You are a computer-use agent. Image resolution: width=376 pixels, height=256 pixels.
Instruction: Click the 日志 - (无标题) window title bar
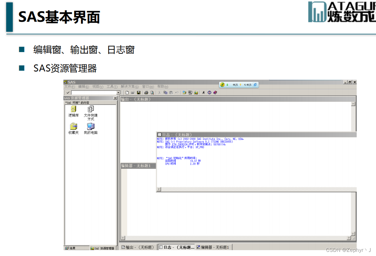pyautogui.click(x=256, y=135)
